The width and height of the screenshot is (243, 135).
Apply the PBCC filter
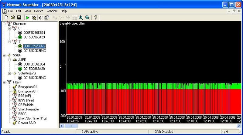coord(22,114)
